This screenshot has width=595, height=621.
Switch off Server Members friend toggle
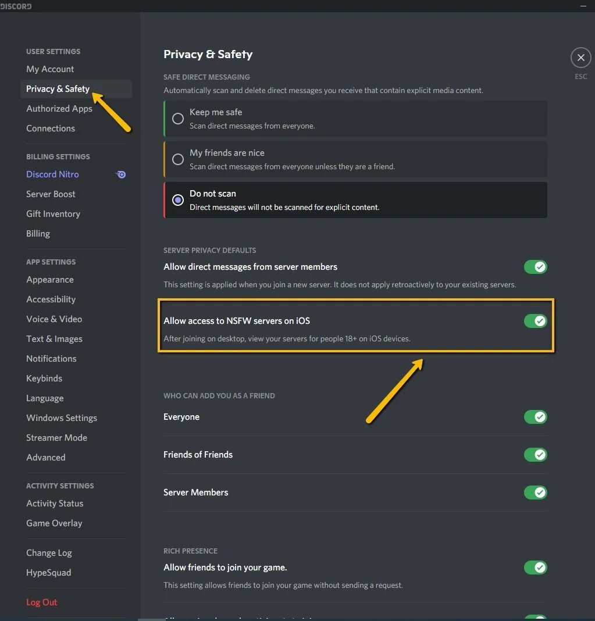point(536,492)
